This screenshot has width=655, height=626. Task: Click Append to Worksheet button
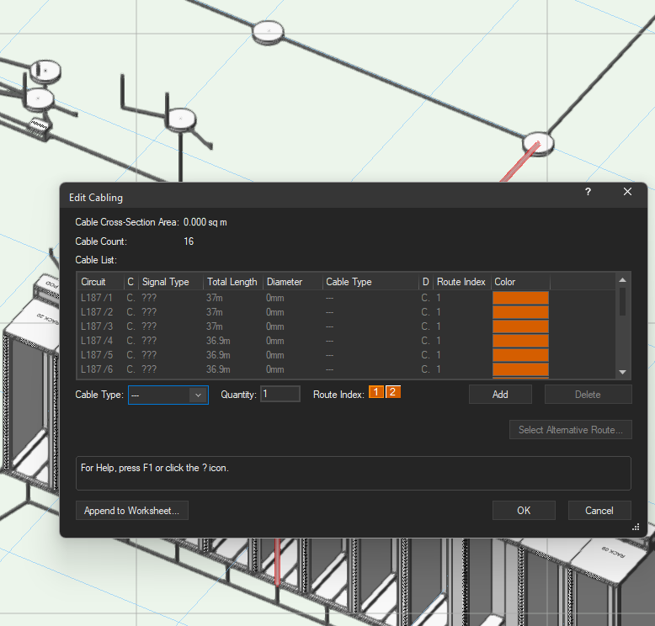coord(131,511)
